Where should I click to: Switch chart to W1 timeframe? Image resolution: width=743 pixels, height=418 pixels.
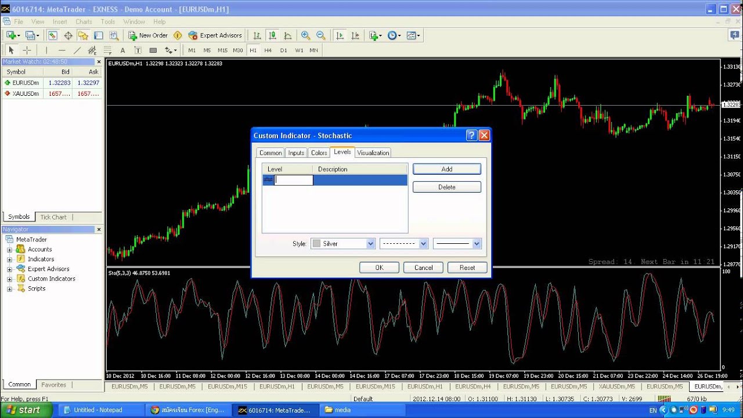coord(299,51)
